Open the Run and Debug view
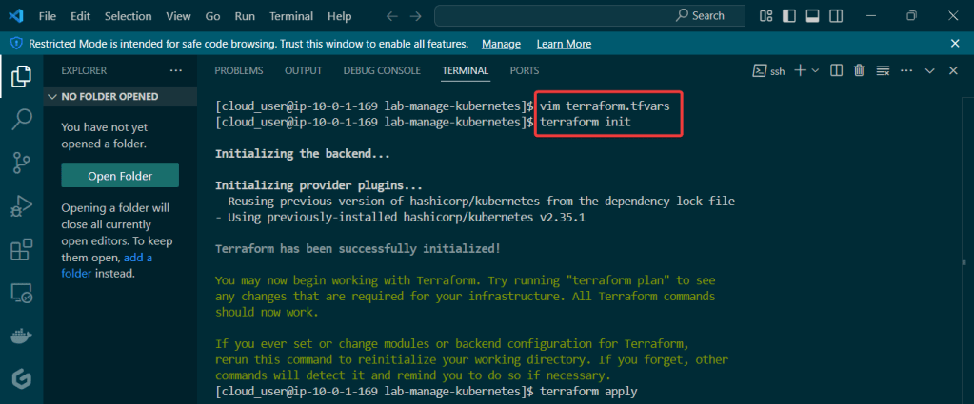 pyautogui.click(x=21, y=206)
